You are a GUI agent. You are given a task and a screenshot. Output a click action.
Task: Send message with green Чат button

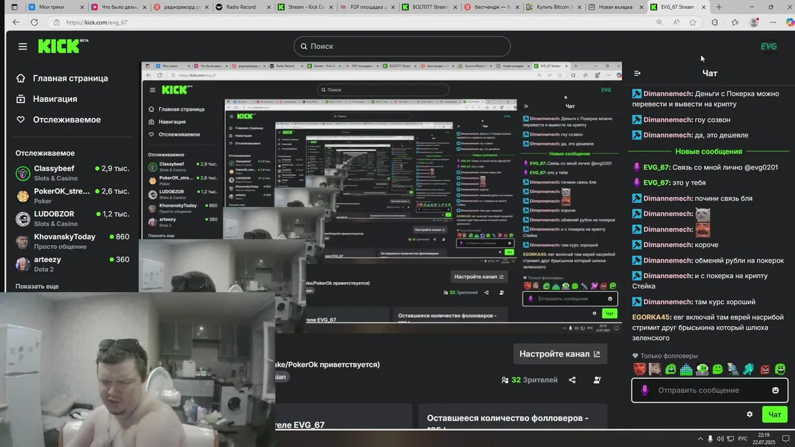click(x=775, y=414)
